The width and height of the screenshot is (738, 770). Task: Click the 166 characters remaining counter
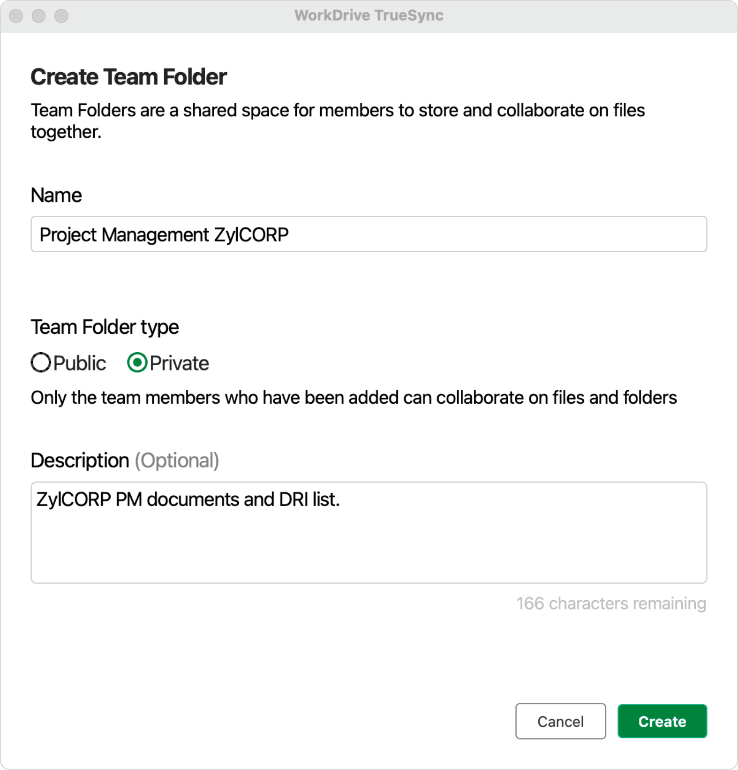coord(611,604)
